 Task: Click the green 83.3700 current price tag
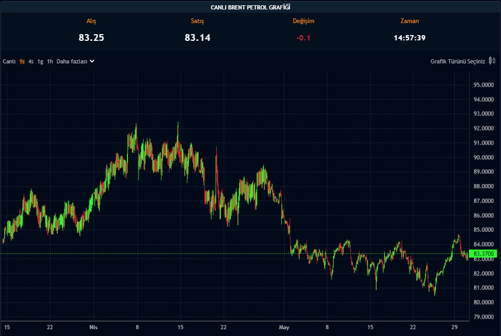pos(483,254)
